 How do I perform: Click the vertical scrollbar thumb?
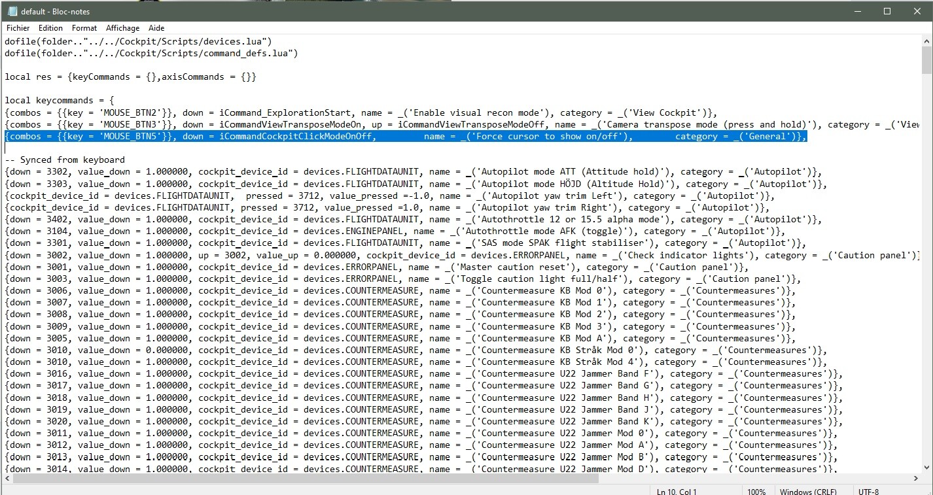(926, 60)
